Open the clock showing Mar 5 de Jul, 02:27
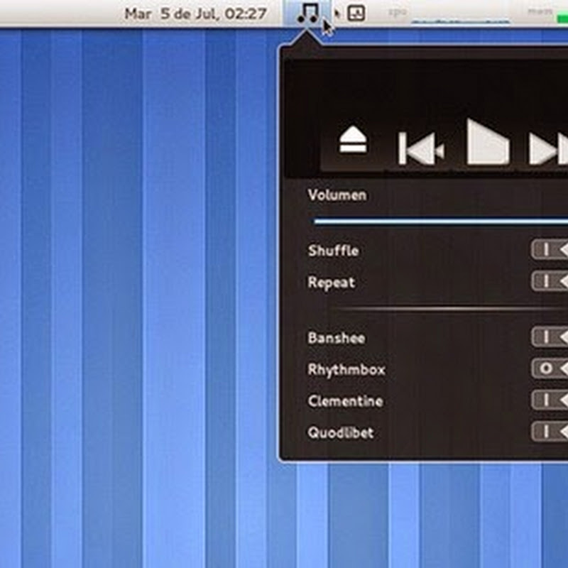Image resolution: width=568 pixels, height=568 pixels. (x=196, y=13)
